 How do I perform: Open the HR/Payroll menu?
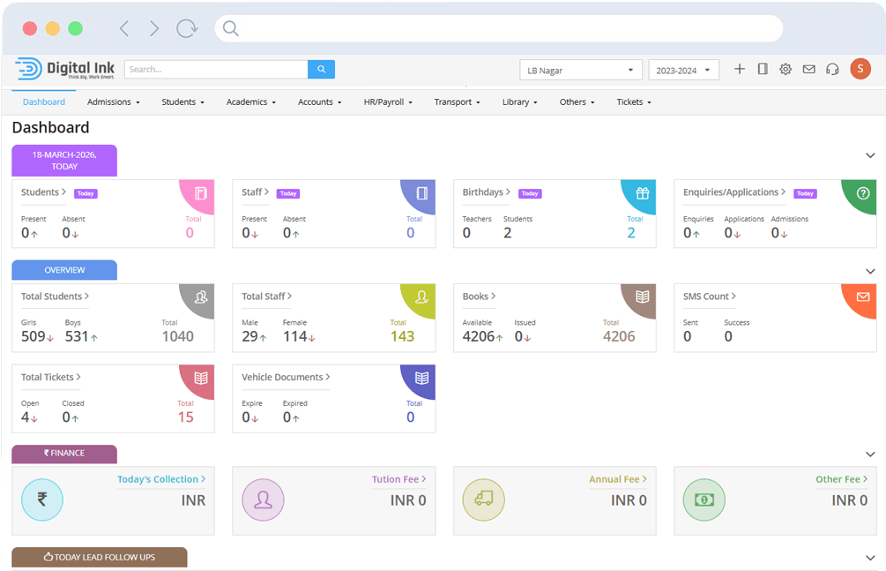(x=388, y=102)
